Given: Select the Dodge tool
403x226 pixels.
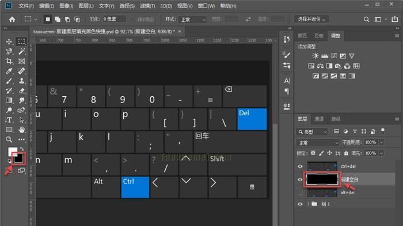Looking at the screenshot, I should click(9, 110).
